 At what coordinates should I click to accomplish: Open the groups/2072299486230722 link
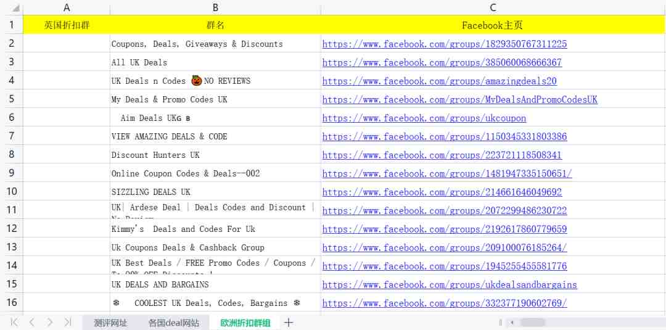click(445, 211)
